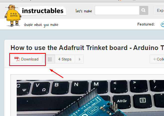Click the Download text label

(x=30, y=59)
